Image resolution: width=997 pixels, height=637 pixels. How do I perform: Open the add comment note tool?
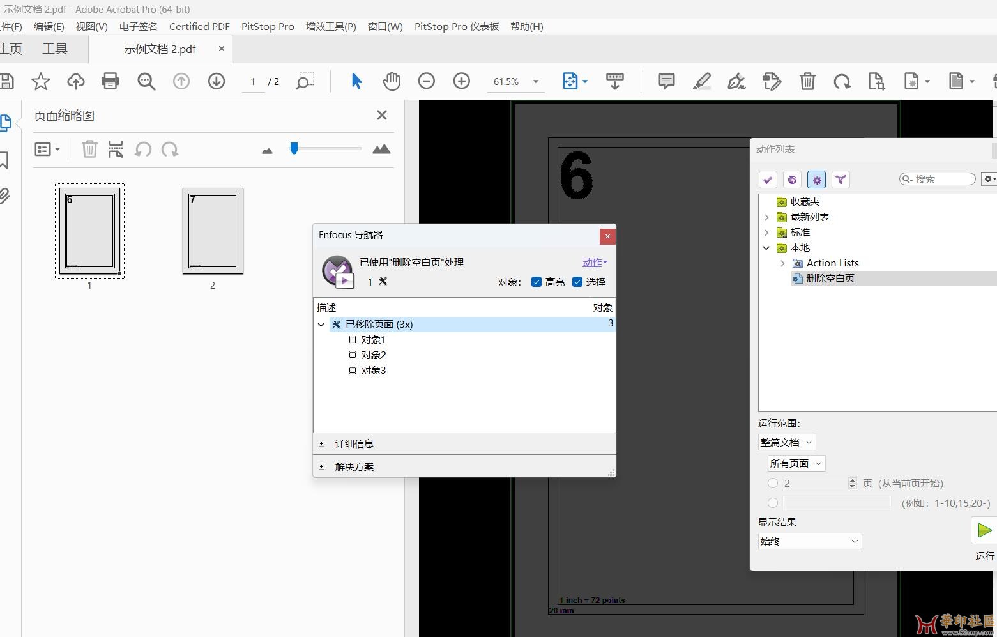[x=666, y=81]
